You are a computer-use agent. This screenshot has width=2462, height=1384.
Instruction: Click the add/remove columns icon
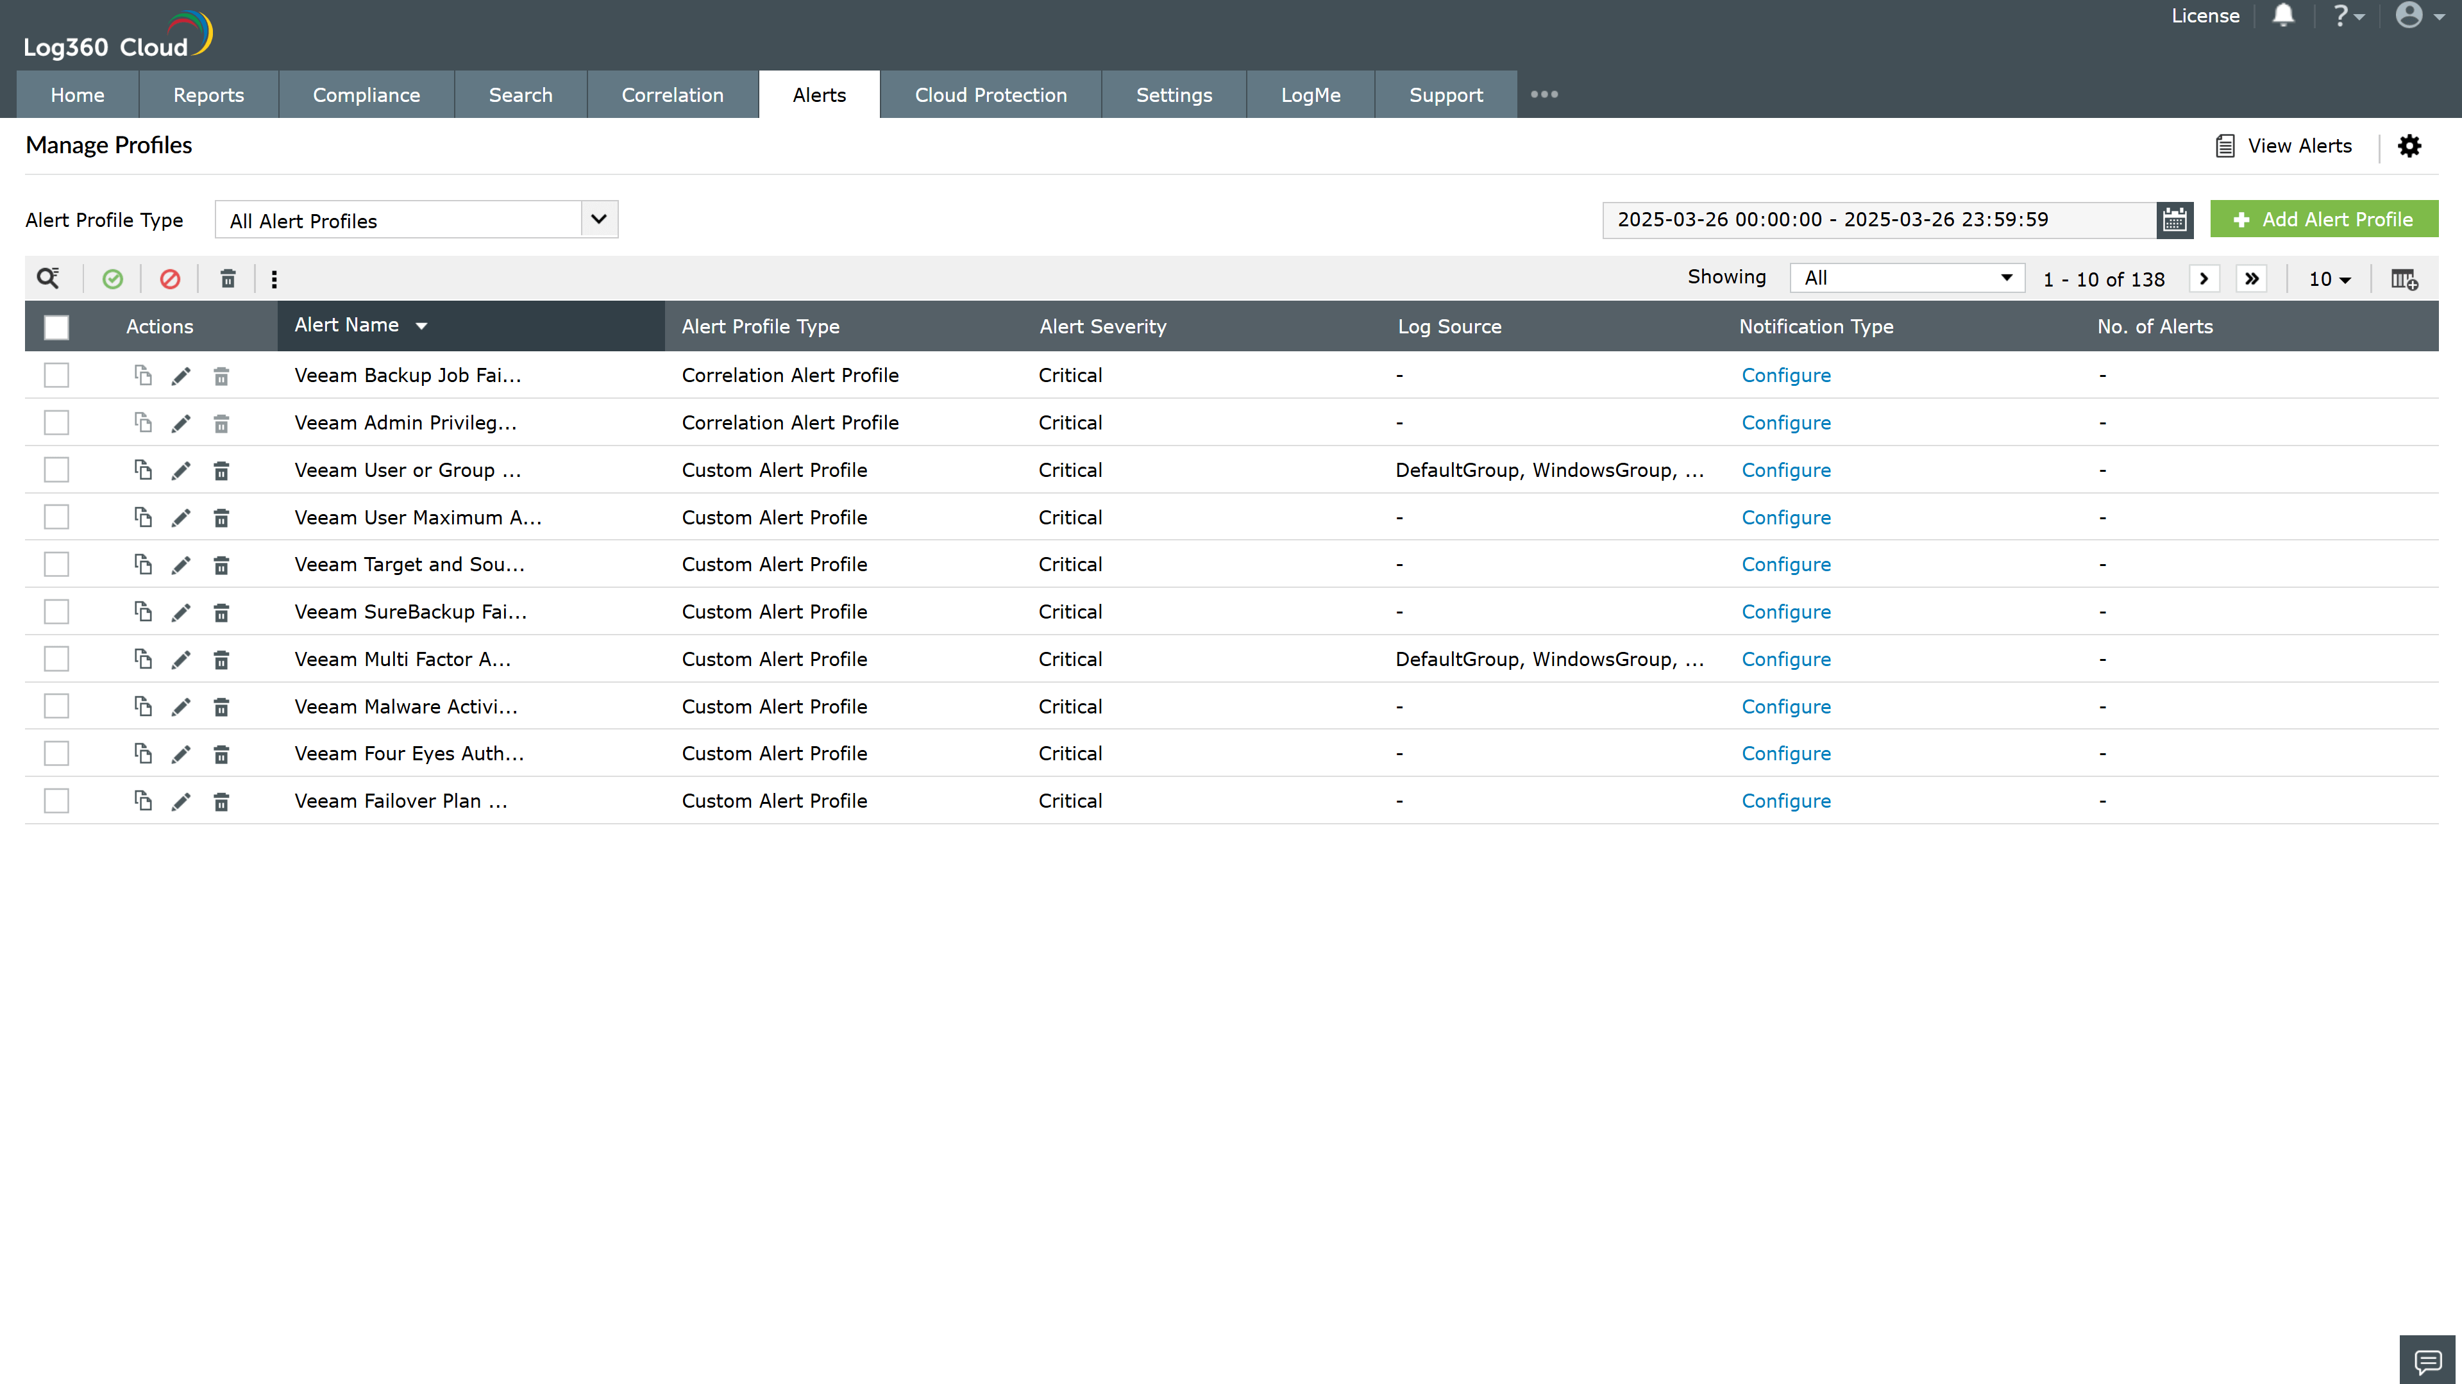click(2404, 279)
